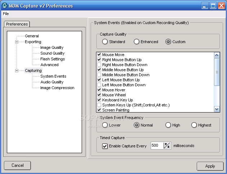Open Audio Quality settings
The image size is (227, 174).
52,82
